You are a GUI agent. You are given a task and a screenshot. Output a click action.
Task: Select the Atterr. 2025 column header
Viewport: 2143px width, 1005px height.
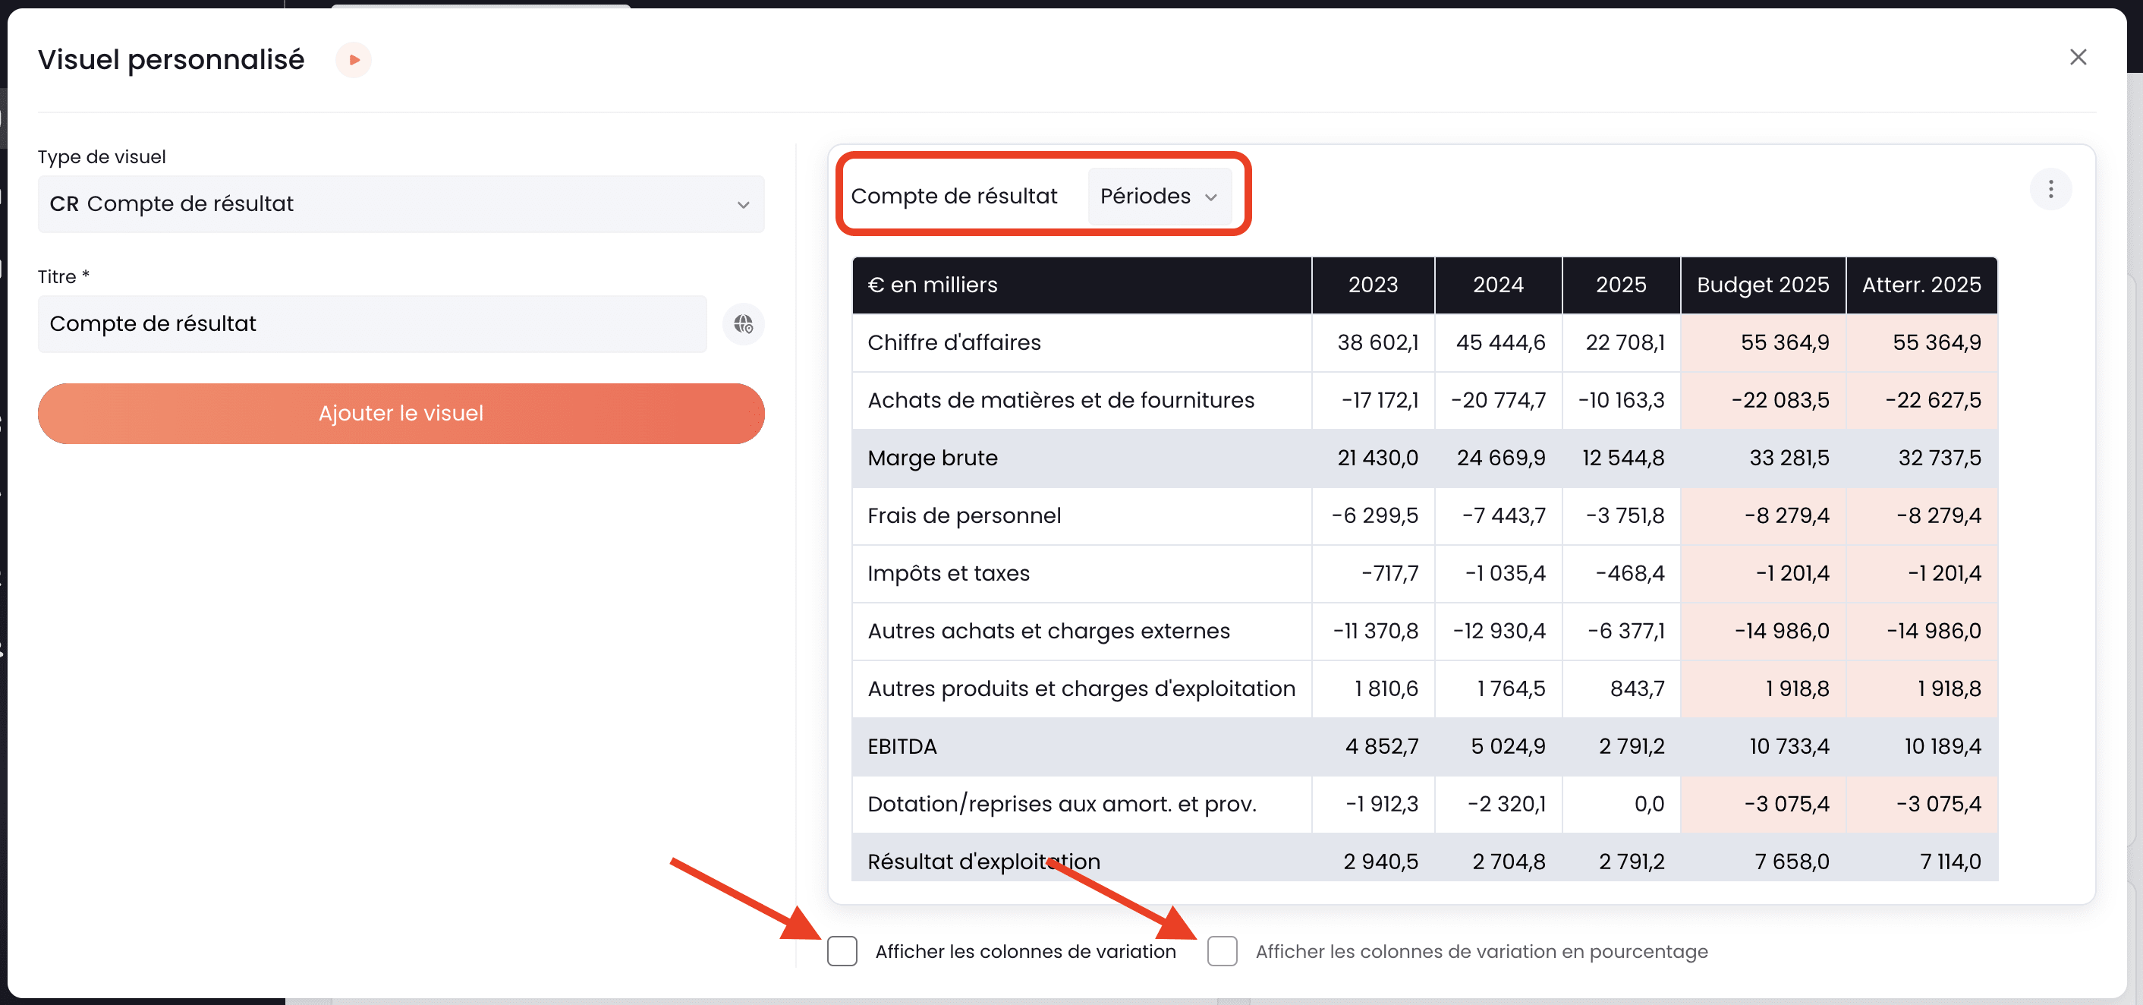[x=1921, y=285]
